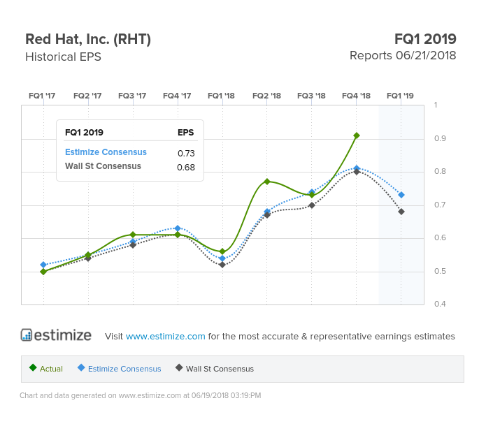Image resolution: width=479 pixels, height=433 pixels.
Task: Click the Red Hat, Inc. (RHT) title
Action: 88,39
